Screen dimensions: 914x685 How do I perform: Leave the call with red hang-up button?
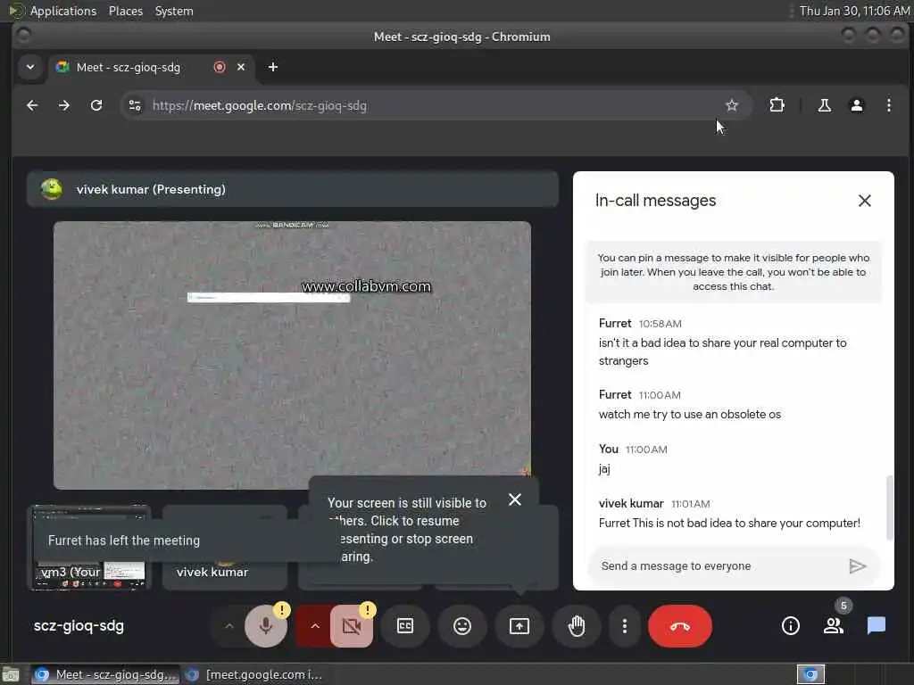click(680, 626)
